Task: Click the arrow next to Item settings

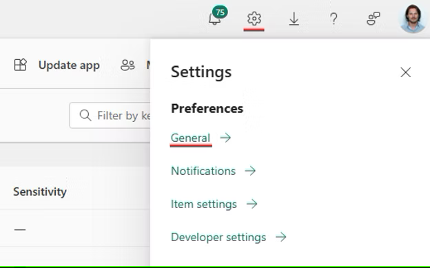Action: [252, 204]
